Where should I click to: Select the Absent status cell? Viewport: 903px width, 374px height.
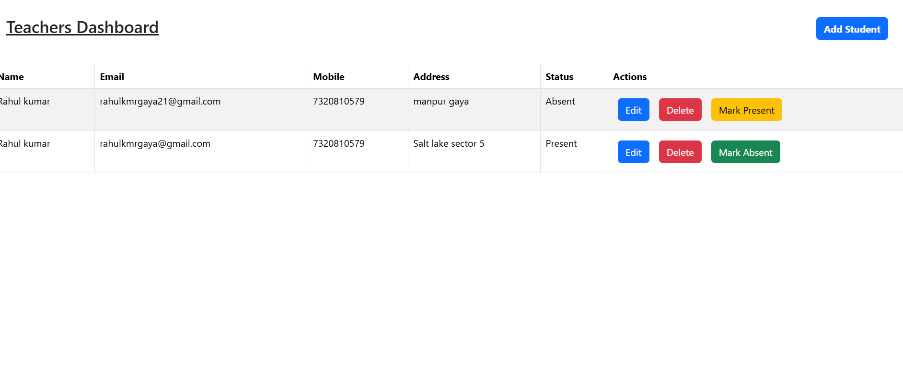pyautogui.click(x=560, y=102)
